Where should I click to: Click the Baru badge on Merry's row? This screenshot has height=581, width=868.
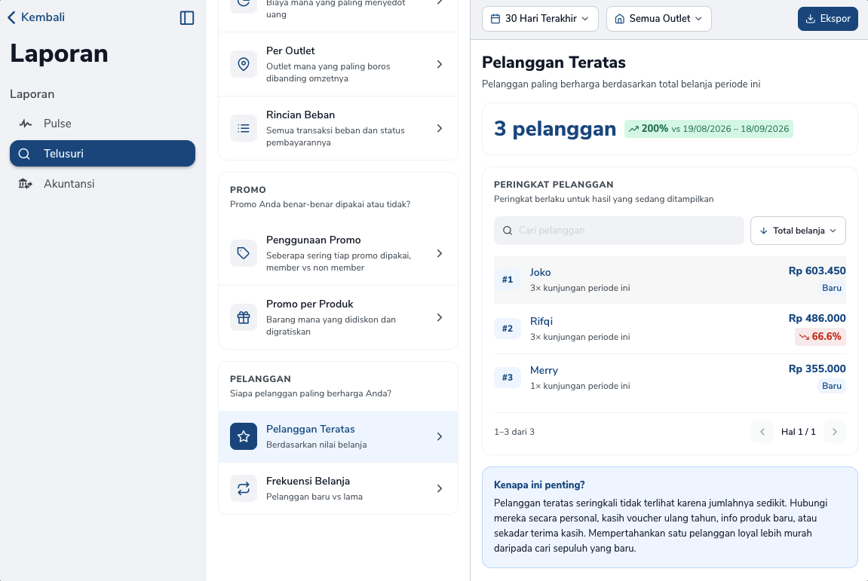pos(832,386)
